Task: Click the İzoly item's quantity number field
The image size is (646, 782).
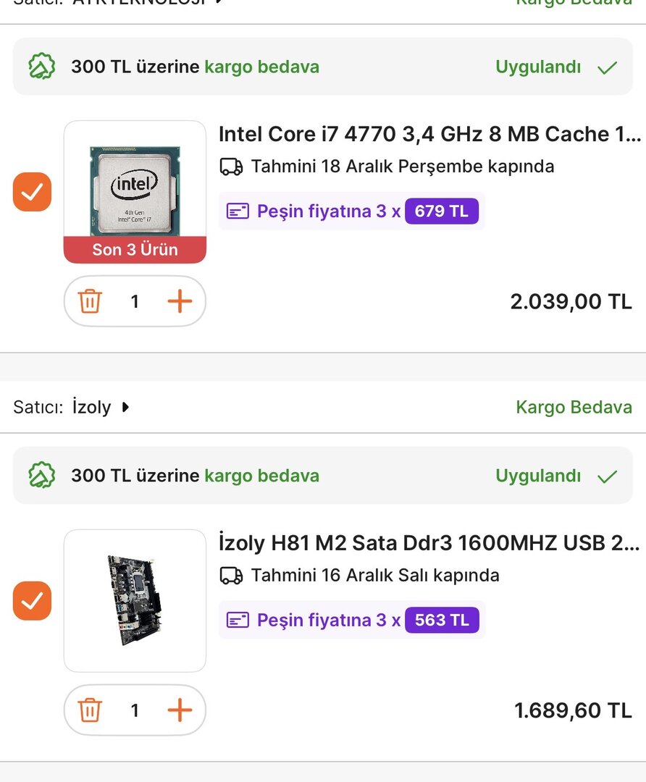Action: click(x=135, y=710)
